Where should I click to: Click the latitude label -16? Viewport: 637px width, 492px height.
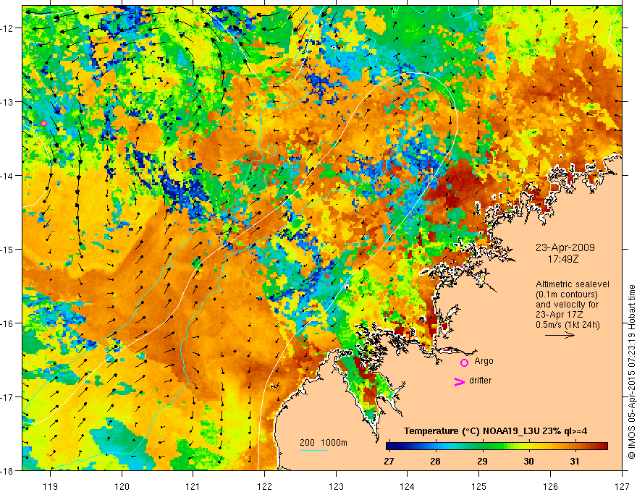(8, 323)
